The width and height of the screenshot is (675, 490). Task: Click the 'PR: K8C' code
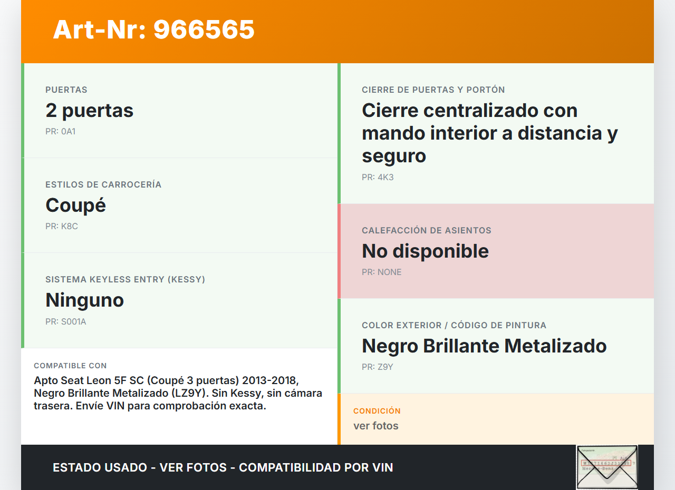(x=62, y=227)
